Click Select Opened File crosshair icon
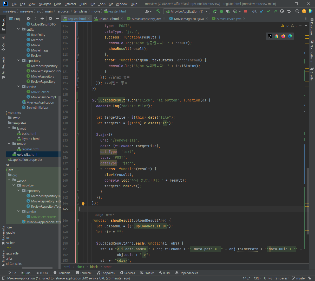Viewport: 315px width, 281px height. coord(29,18)
